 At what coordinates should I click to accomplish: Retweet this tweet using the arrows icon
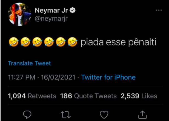65,114
